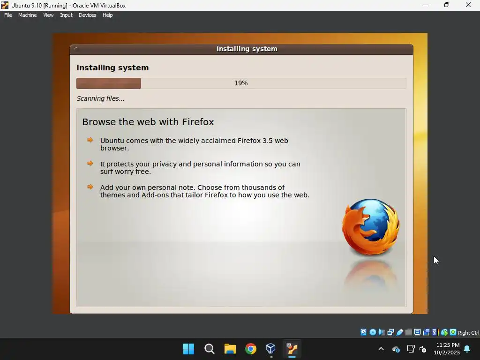Click the 'Browse the web with Firefox' heading

click(x=148, y=122)
